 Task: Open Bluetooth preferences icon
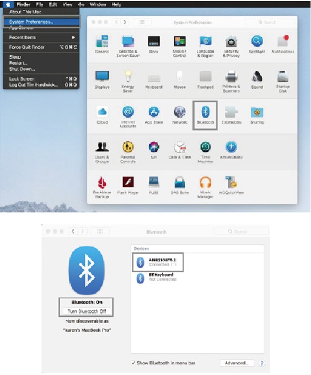click(206, 115)
